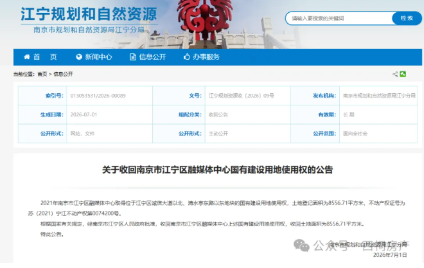The image size is (424, 268).
Task: Click the 首页 breadcrumb link
Action: (42, 74)
